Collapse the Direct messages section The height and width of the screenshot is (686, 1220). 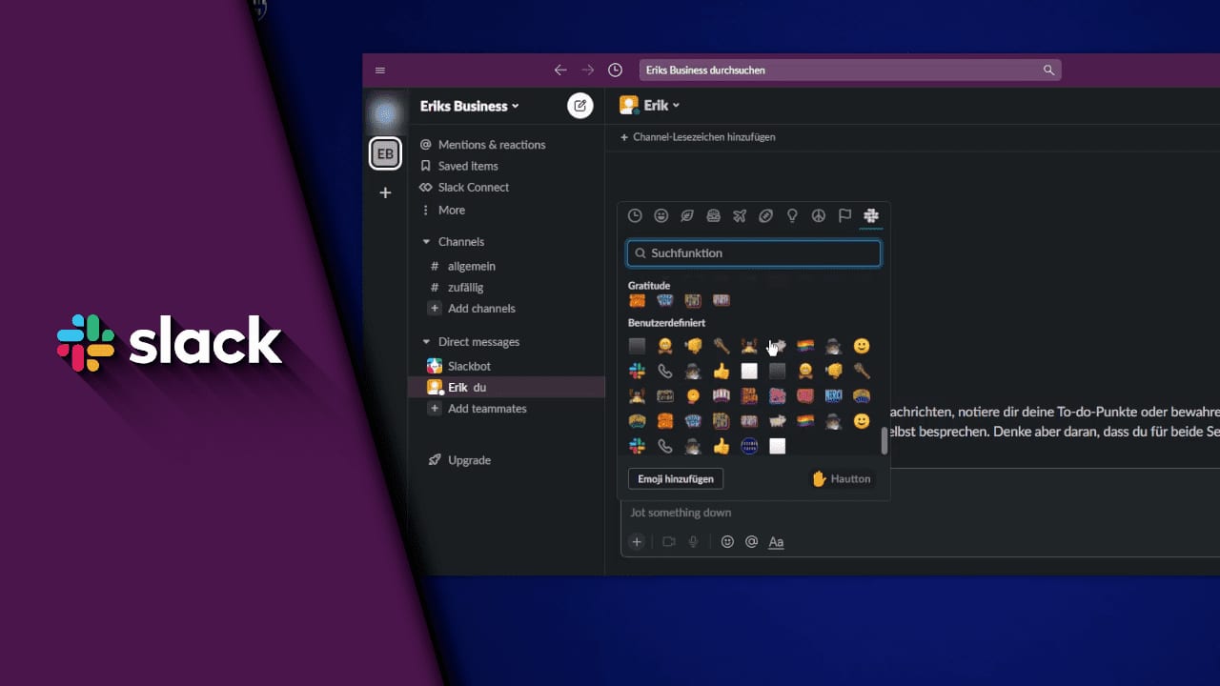coord(426,342)
